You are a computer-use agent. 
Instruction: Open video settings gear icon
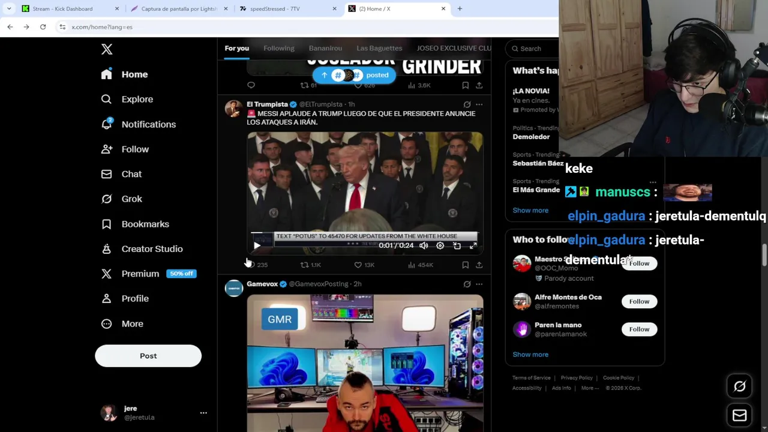pos(440,245)
